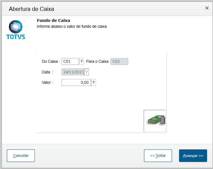The width and height of the screenshot is (213, 169).
Task: Open the question-mark lookup beside Data field
Action: tap(87, 72)
